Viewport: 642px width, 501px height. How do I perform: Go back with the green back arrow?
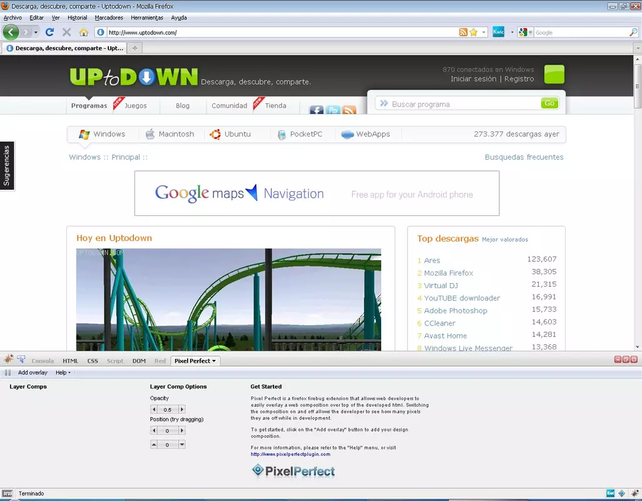click(11, 32)
